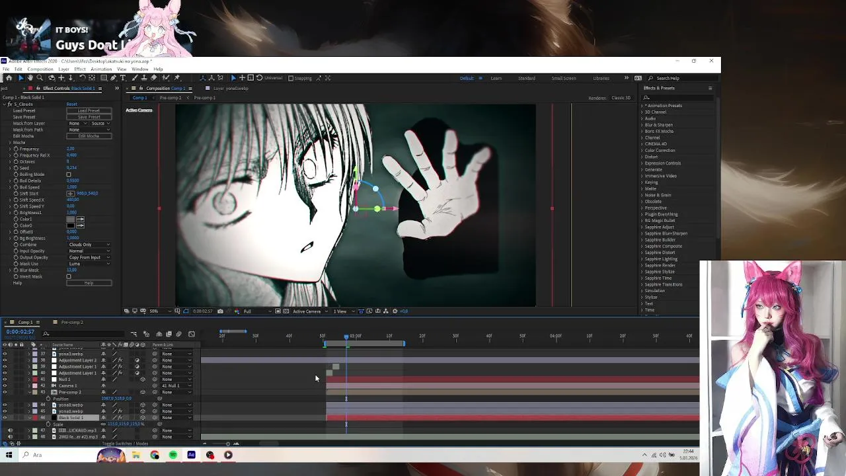Hide the Null 1 layer eye

5,379
